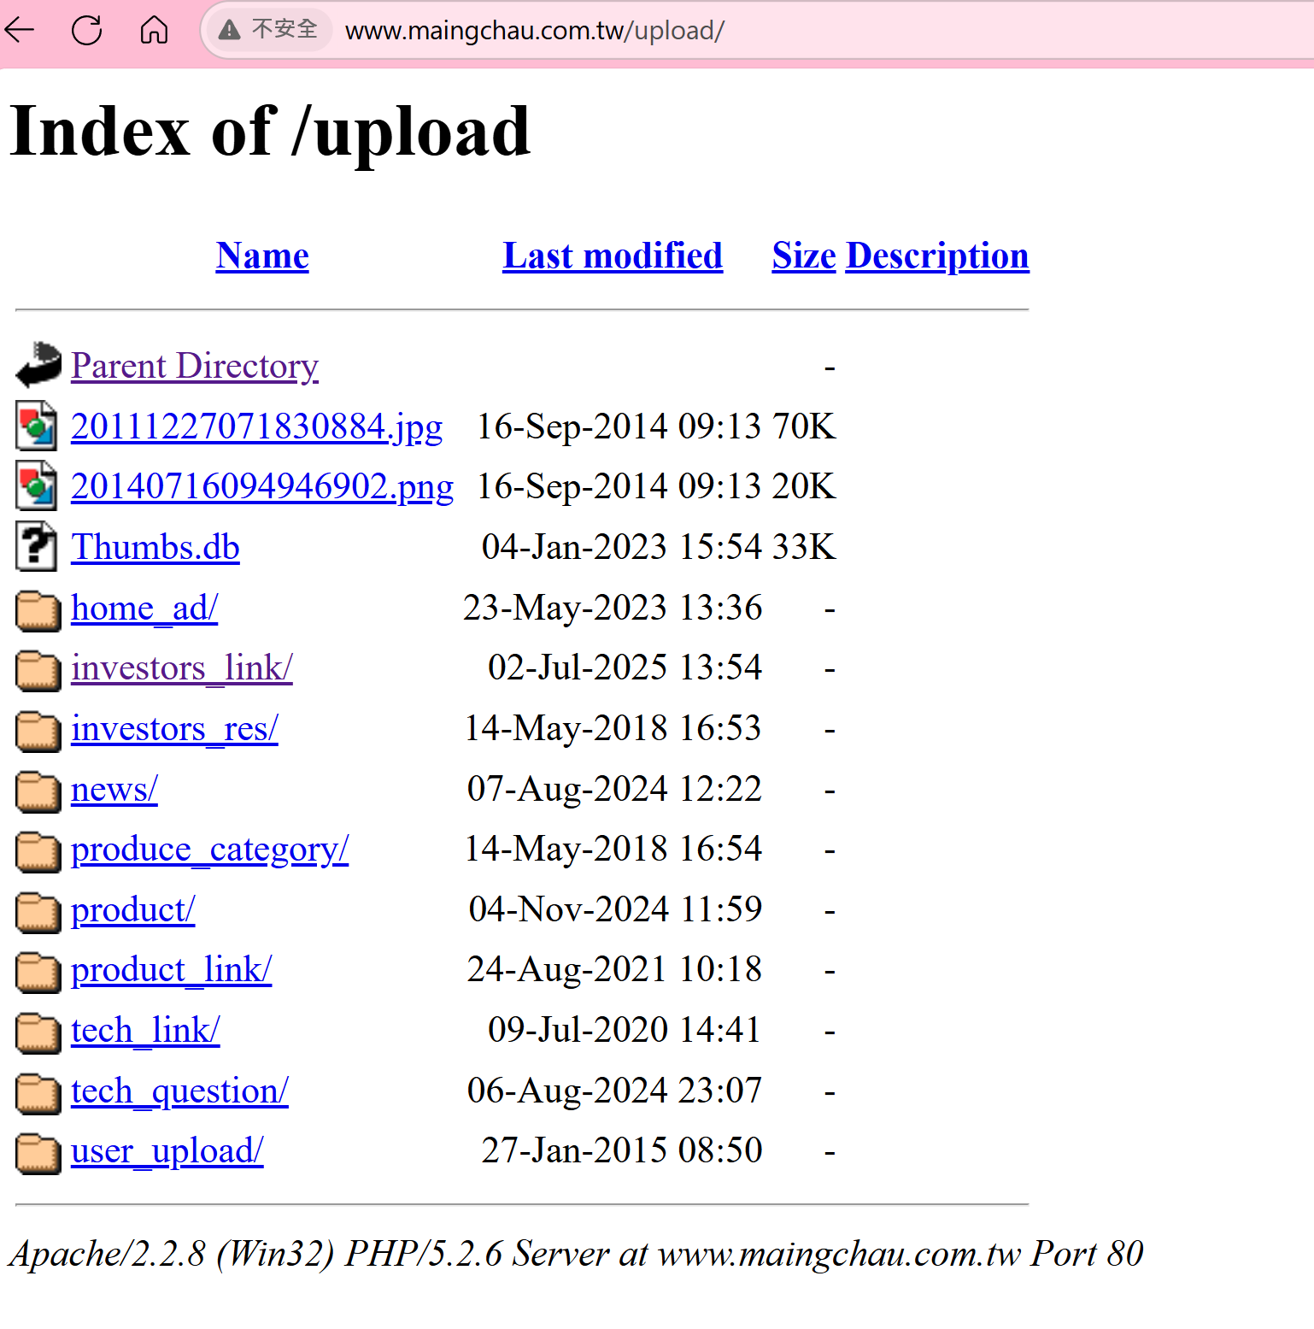The image size is (1314, 1329).
Task: Select the 33K size for Thumbs.db
Action: (804, 547)
